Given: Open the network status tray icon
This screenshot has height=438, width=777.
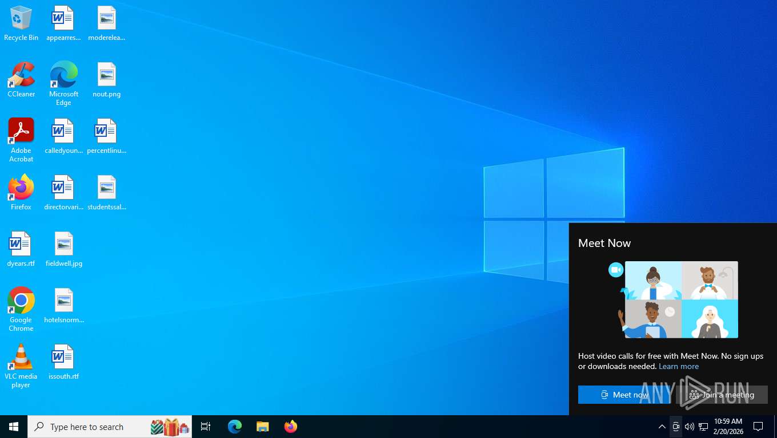Looking at the screenshot, I should click(x=703, y=427).
